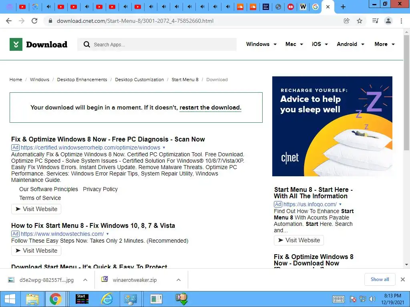Switch to the red circle icon tab
The width and height of the screenshot is (410, 307).
291,7
